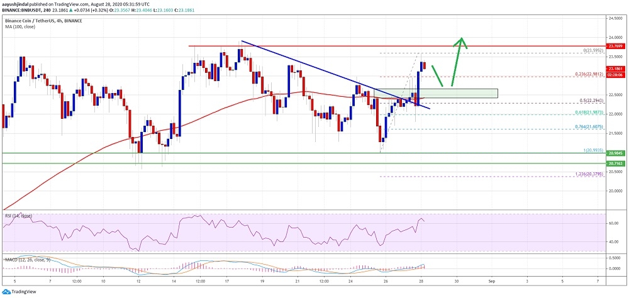Click the Fibonacci label 0(23.5952)
This screenshot has width=629, height=298.
pos(593,50)
